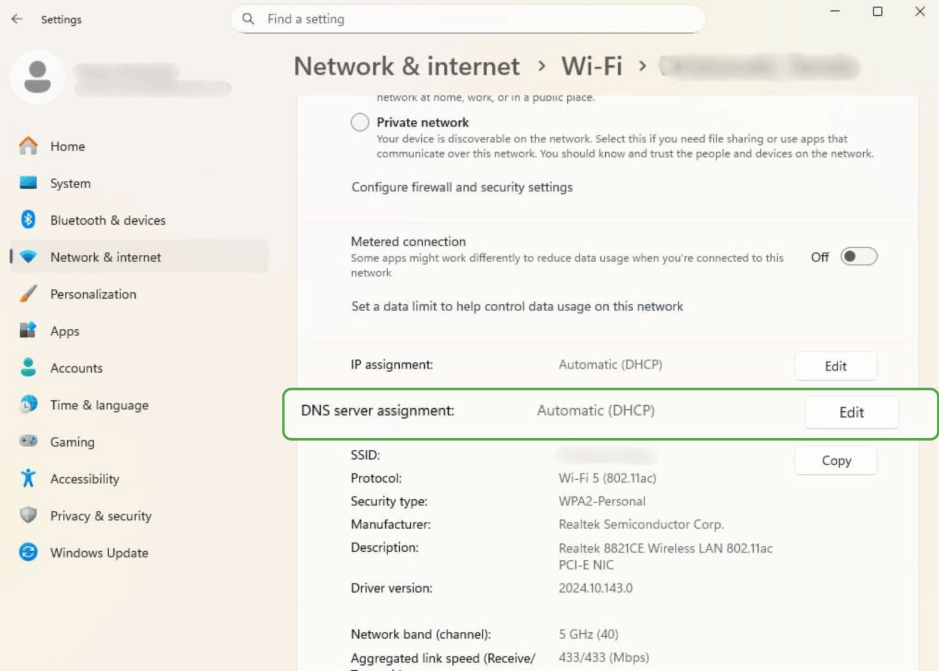The width and height of the screenshot is (939, 671).
Task: Turn on the Metered connection toggle
Action: 858,257
